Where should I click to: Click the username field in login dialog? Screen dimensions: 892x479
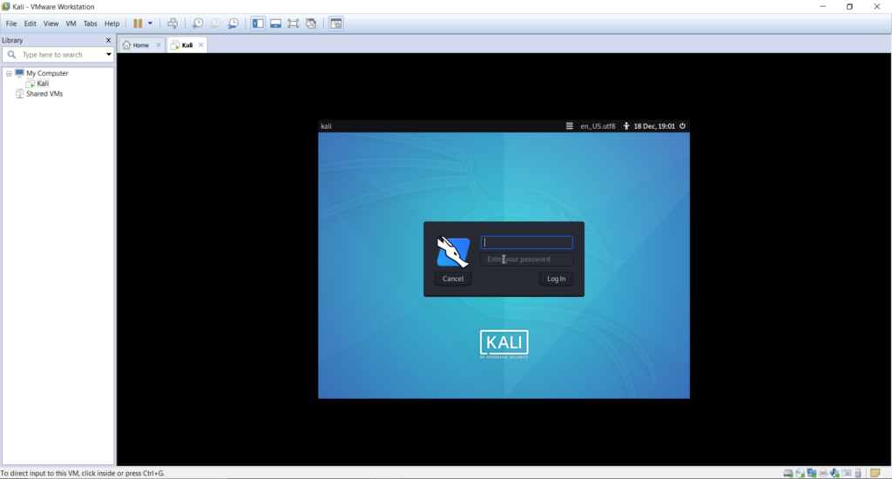pyautogui.click(x=527, y=242)
